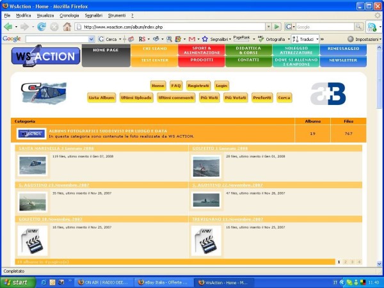Open the Santa Marinella 7 Gennaio album link
384x288 pixels.
point(57,148)
